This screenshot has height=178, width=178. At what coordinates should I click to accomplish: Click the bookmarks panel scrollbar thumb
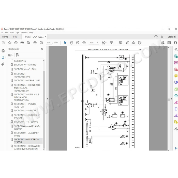pyautogui.click(x=44, y=109)
